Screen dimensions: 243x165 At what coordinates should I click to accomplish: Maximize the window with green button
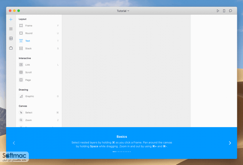click(19, 11)
